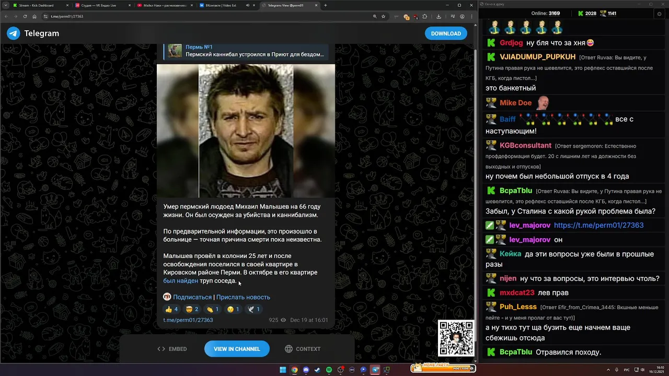Click the Telegram logo in the page header
The height and width of the screenshot is (376, 669).
coord(14,33)
